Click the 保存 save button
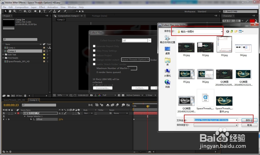Image resolution: width=260 pixels, height=155 pixels. 249,120
